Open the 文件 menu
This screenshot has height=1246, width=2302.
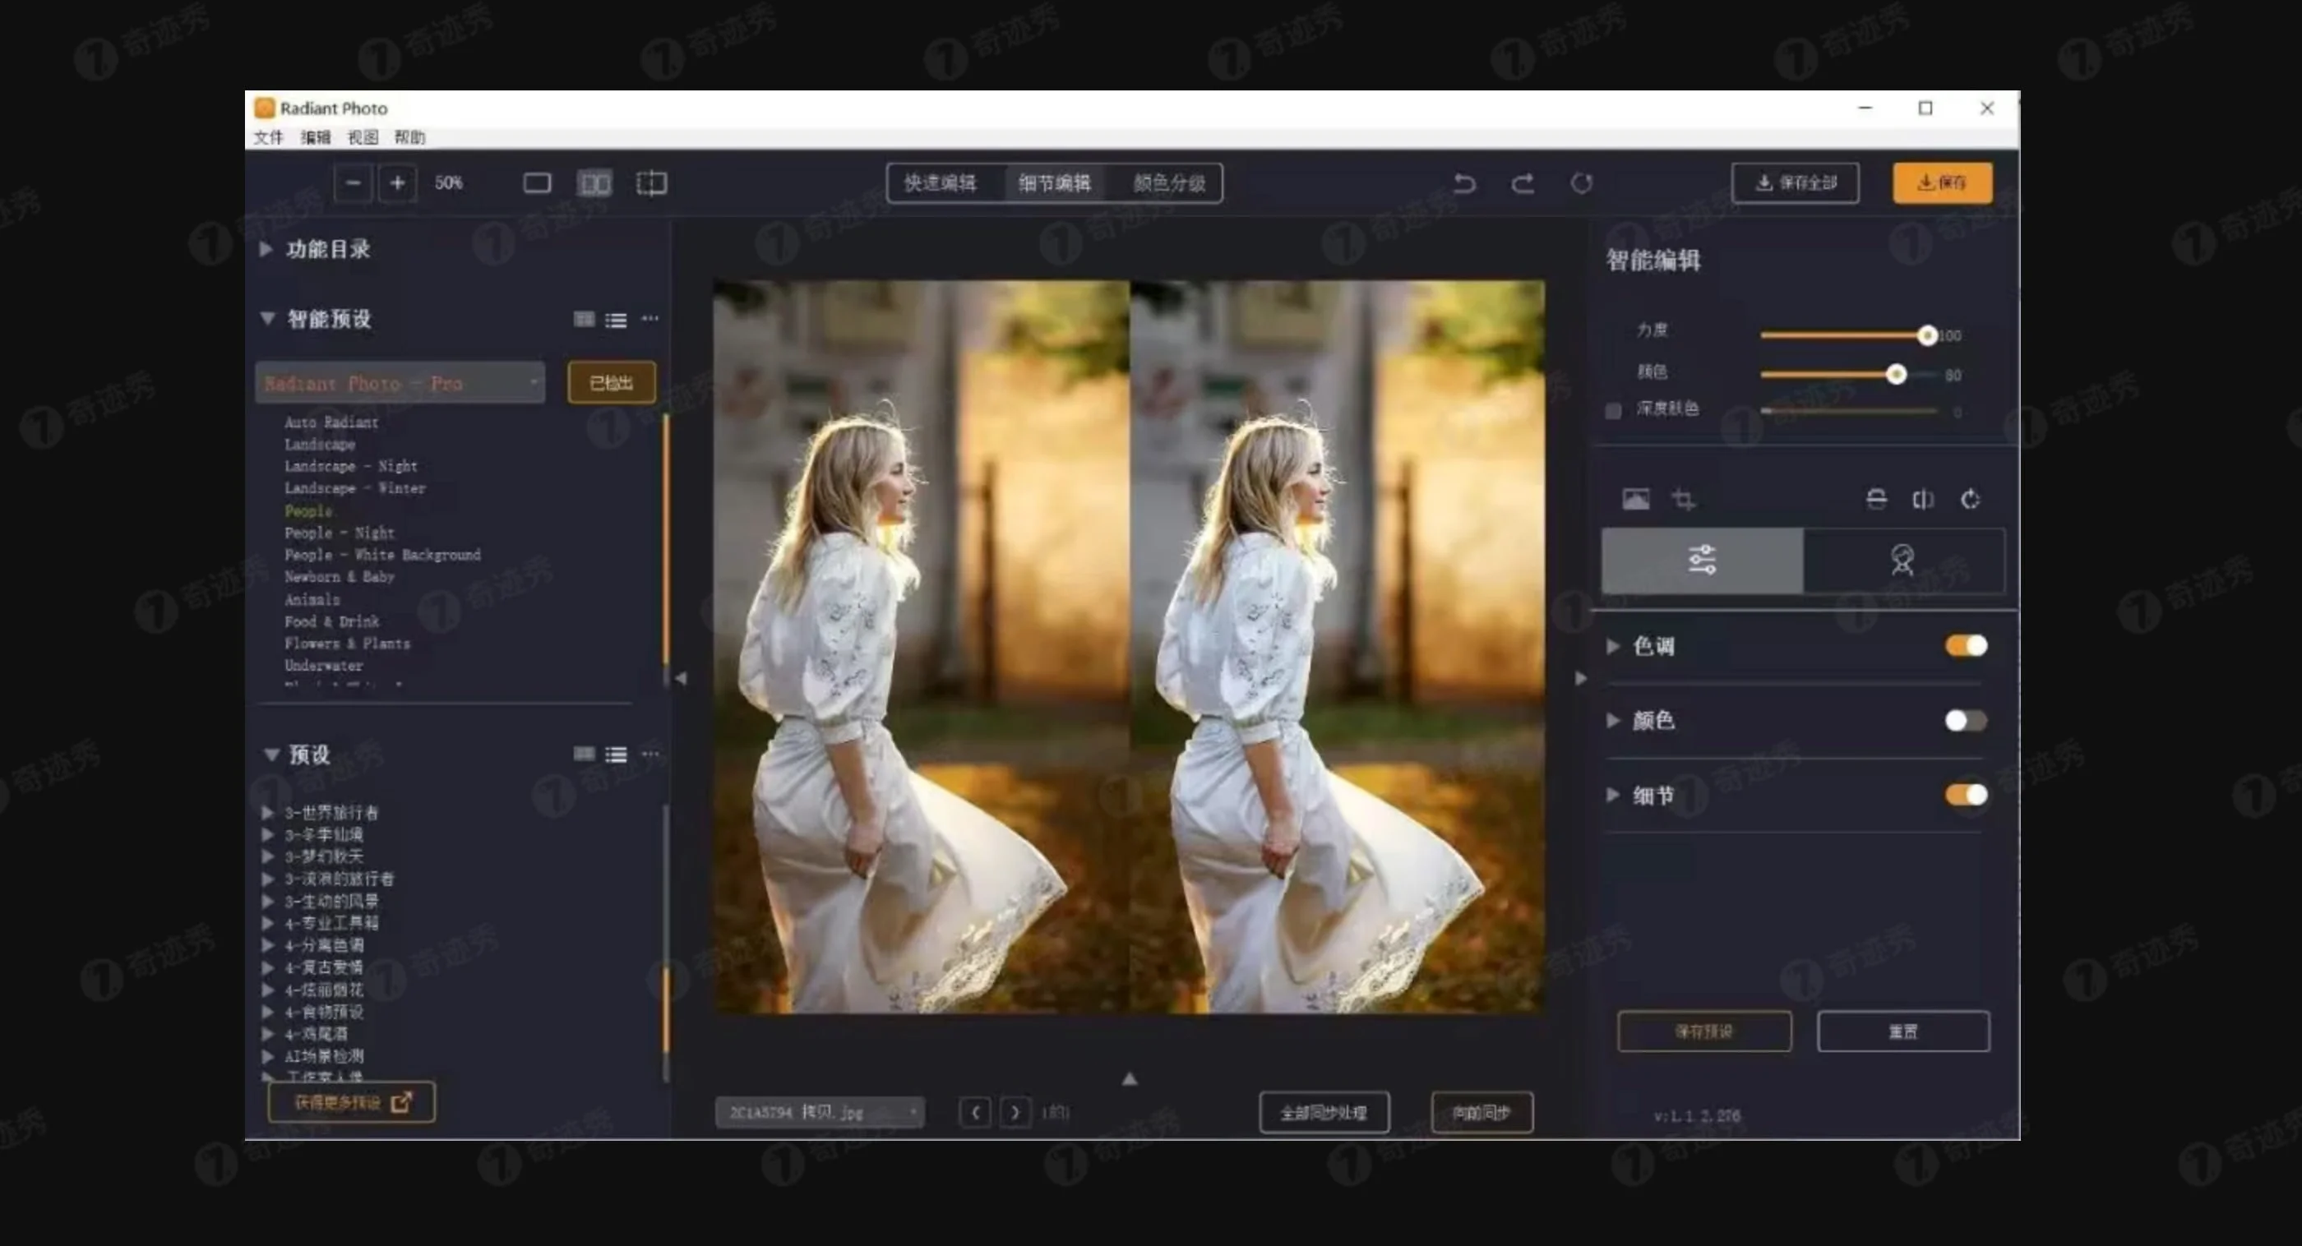coord(266,137)
